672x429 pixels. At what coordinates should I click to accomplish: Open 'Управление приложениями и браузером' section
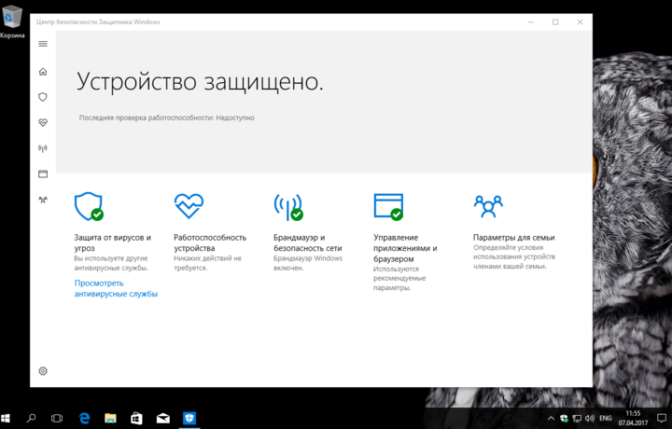(x=405, y=248)
